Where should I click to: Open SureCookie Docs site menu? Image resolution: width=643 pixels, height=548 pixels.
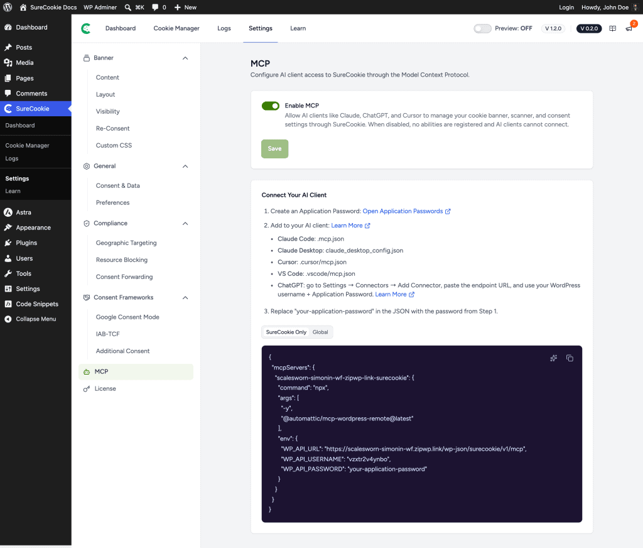[48, 7]
